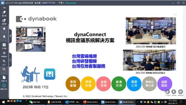Click the blue text 台灣雲端機房
The width and height of the screenshot is (186, 105).
(85, 56)
